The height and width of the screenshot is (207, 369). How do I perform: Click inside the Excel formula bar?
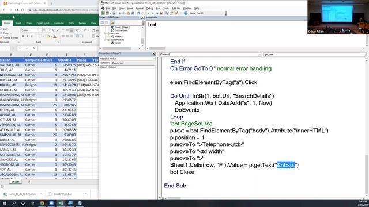click(x=68, y=48)
